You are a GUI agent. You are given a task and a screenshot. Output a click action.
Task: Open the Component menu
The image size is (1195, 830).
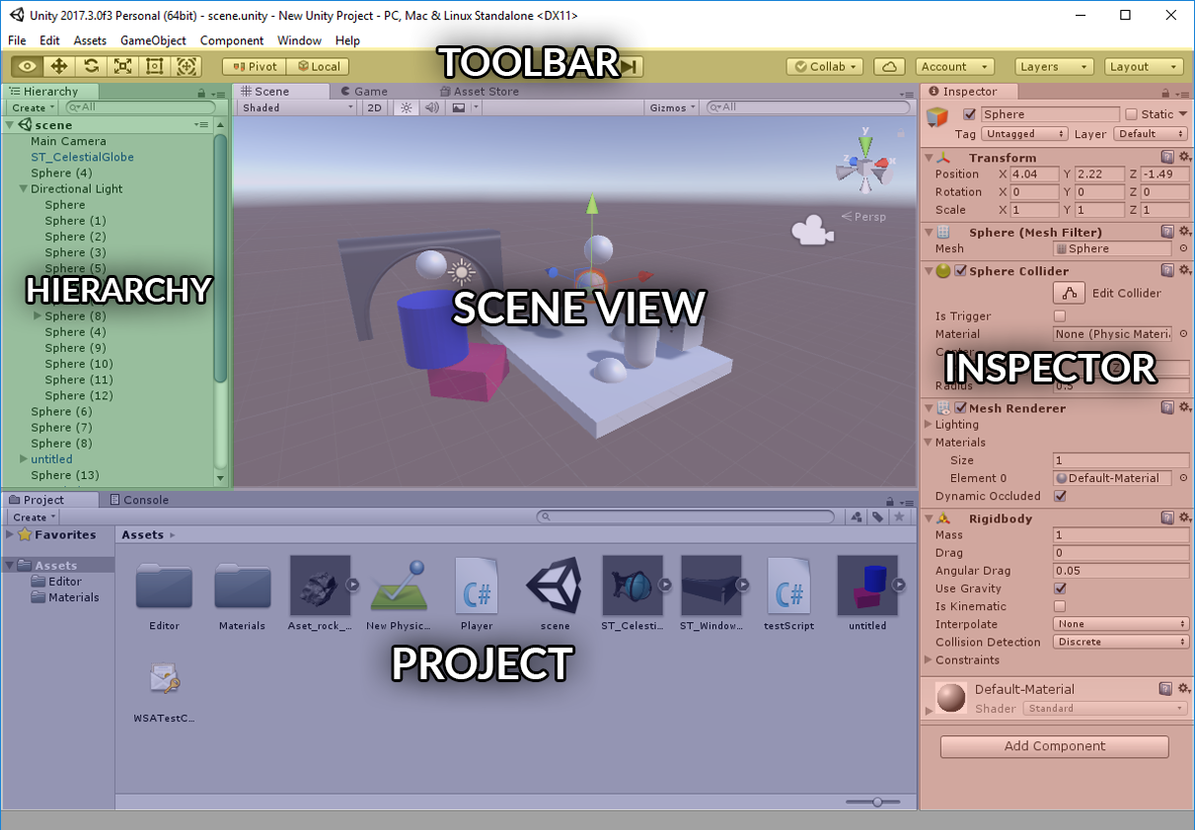point(232,40)
